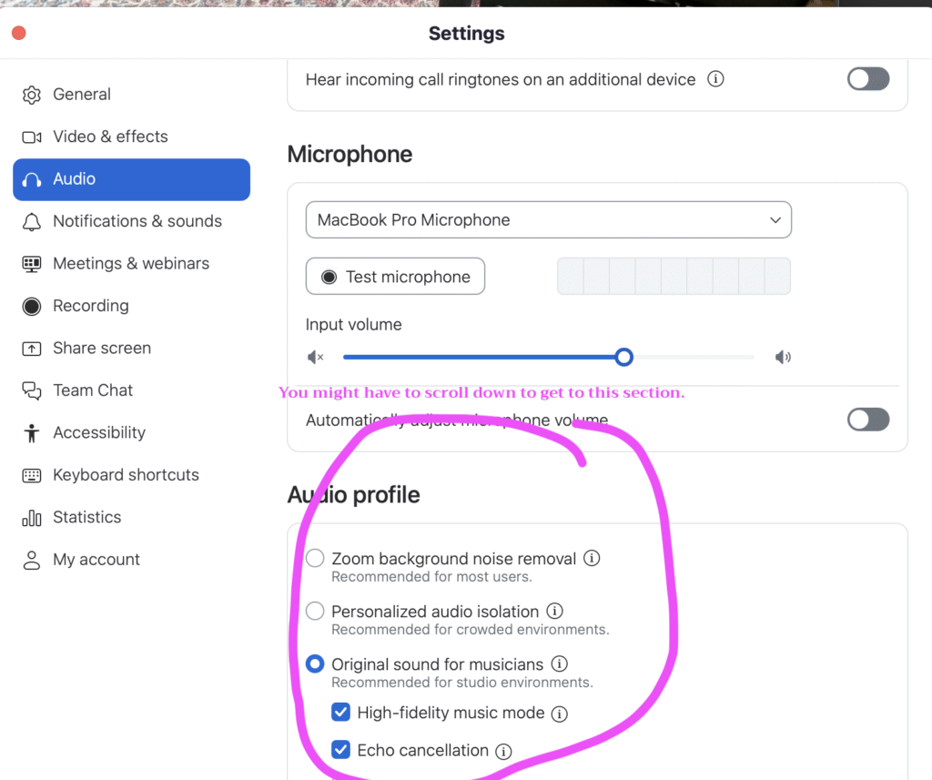
Task: Open Video & effects camera icon
Action: pyautogui.click(x=32, y=137)
